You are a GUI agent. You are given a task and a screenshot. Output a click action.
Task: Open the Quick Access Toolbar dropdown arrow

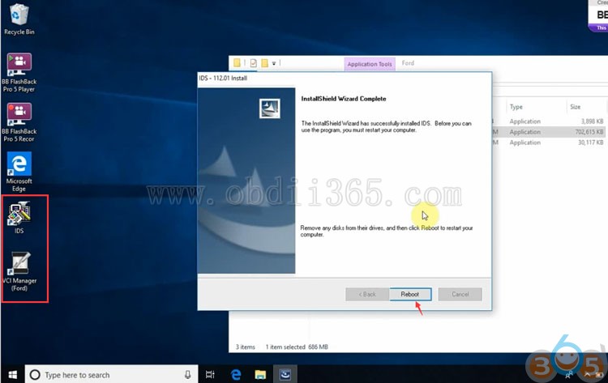pos(274,63)
